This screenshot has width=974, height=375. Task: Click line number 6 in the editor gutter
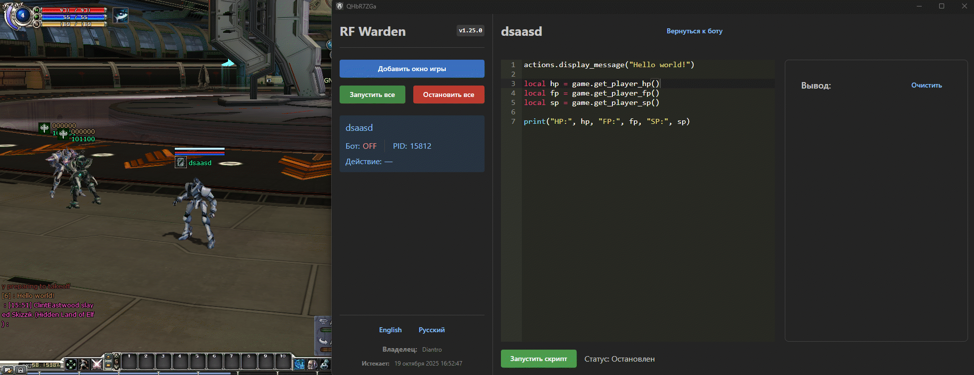513,112
